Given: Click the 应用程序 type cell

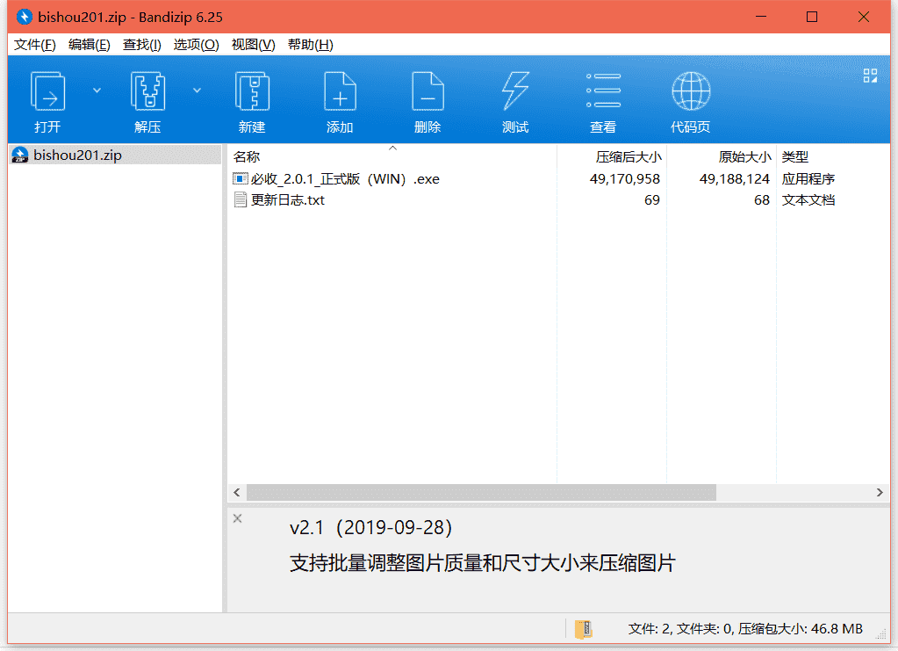Looking at the screenshot, I should [x=808, y=179].
